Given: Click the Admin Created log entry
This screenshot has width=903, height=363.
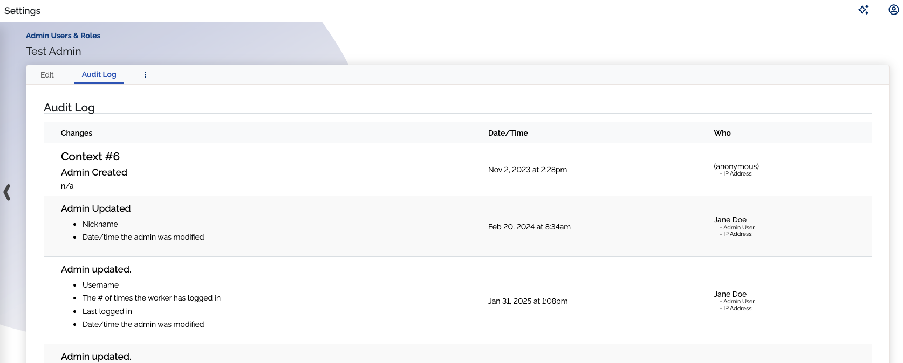Looking at the screenshot, I should tap(94, 172).
